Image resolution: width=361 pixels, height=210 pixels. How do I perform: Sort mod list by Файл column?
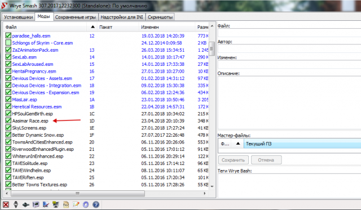(45, 27)
